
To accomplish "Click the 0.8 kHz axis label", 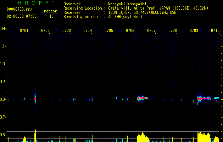I will click(3, 99).
